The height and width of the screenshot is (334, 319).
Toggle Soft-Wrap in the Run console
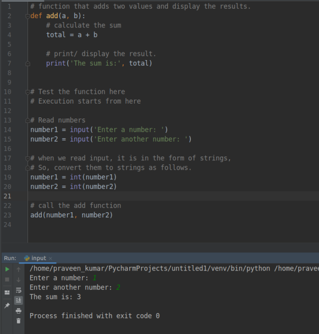click(x=19, y=290)
